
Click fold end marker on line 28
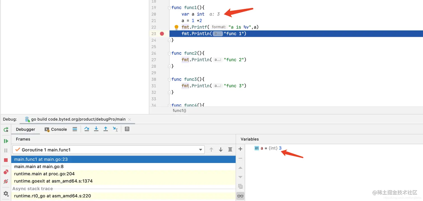pos(169,66)
